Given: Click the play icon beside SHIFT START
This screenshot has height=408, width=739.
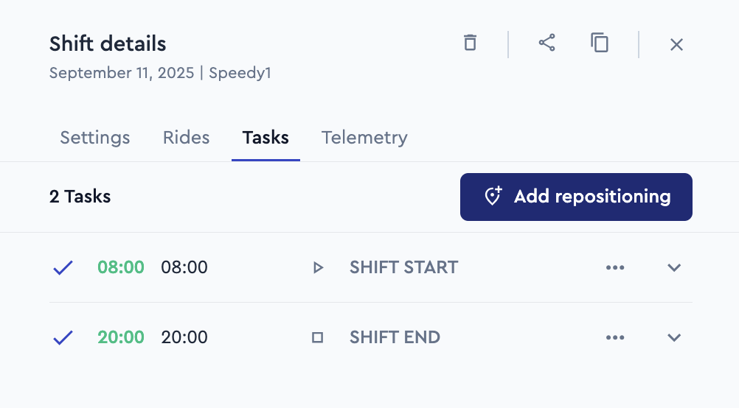Looking at the screenshot, I should click(x=318, y=268).
